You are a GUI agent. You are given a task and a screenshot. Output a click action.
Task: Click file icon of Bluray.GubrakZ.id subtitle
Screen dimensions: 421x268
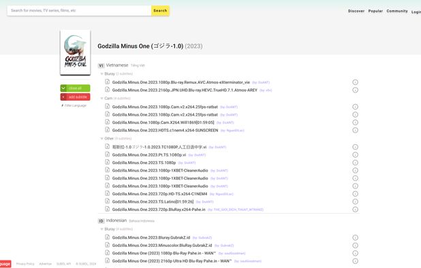tap(108, 237)
